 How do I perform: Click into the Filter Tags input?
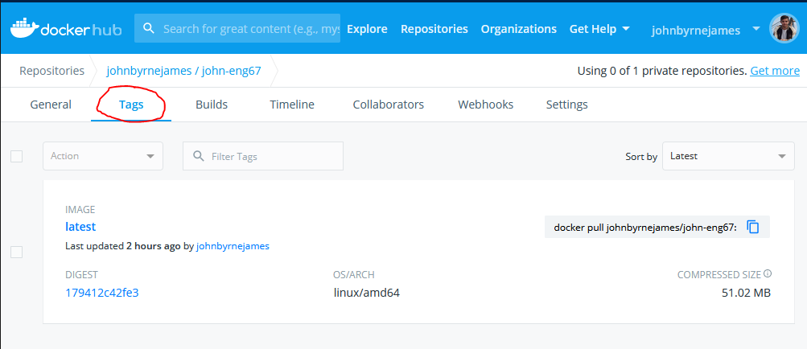(x=263, y=156)
